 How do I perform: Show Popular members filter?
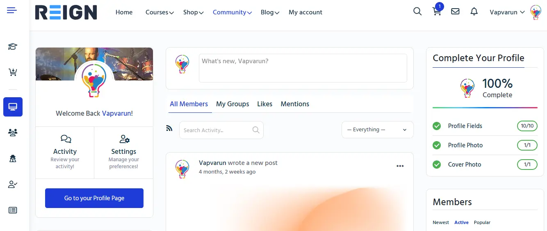[482, 222]
